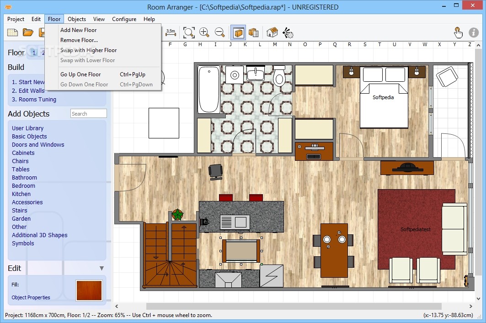
Task: Switch to floor 1 tab
Action: pos(34,53)
